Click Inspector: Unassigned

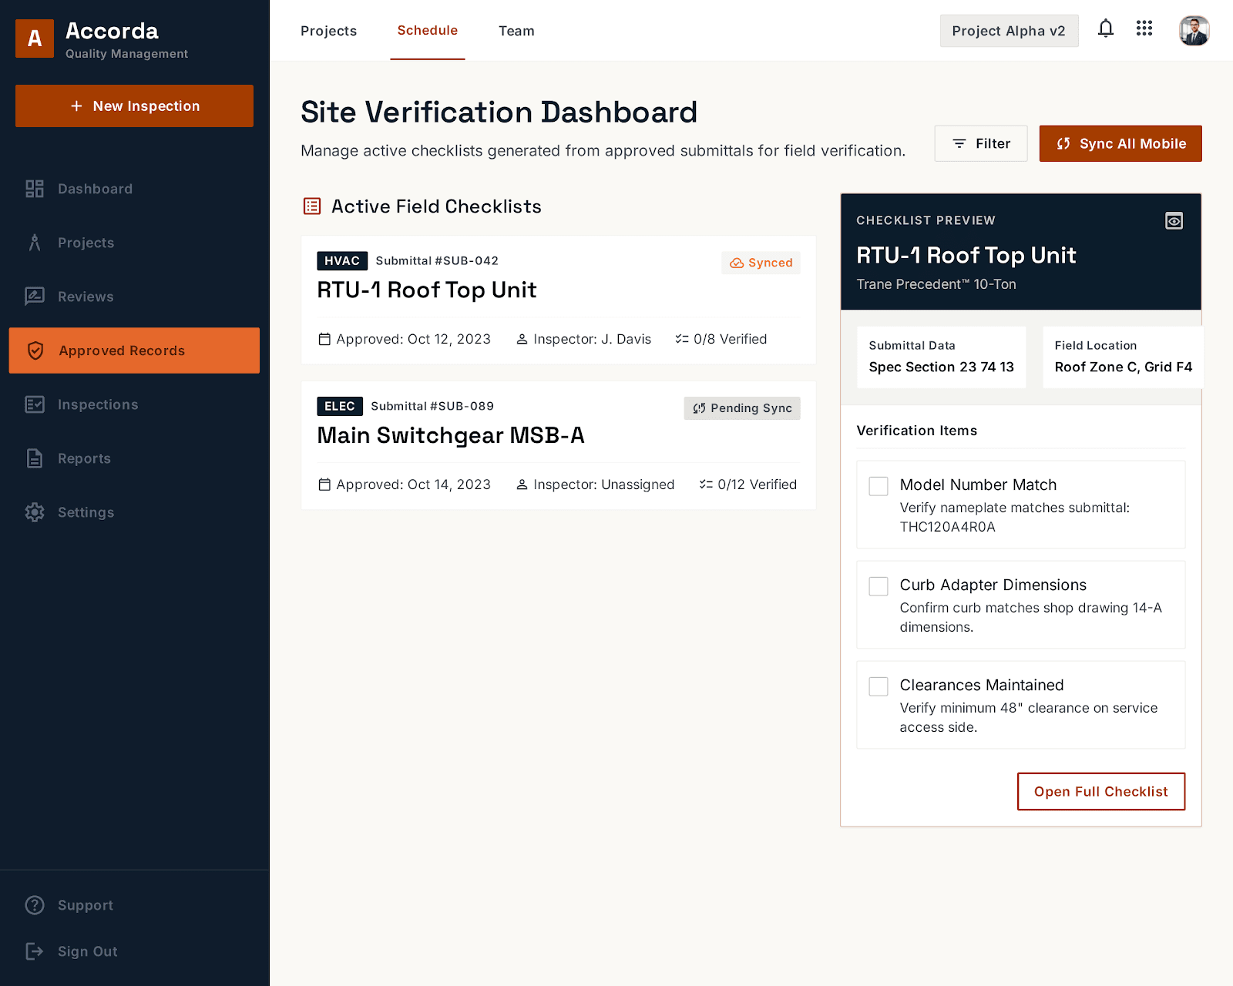[x=595, y=485]
